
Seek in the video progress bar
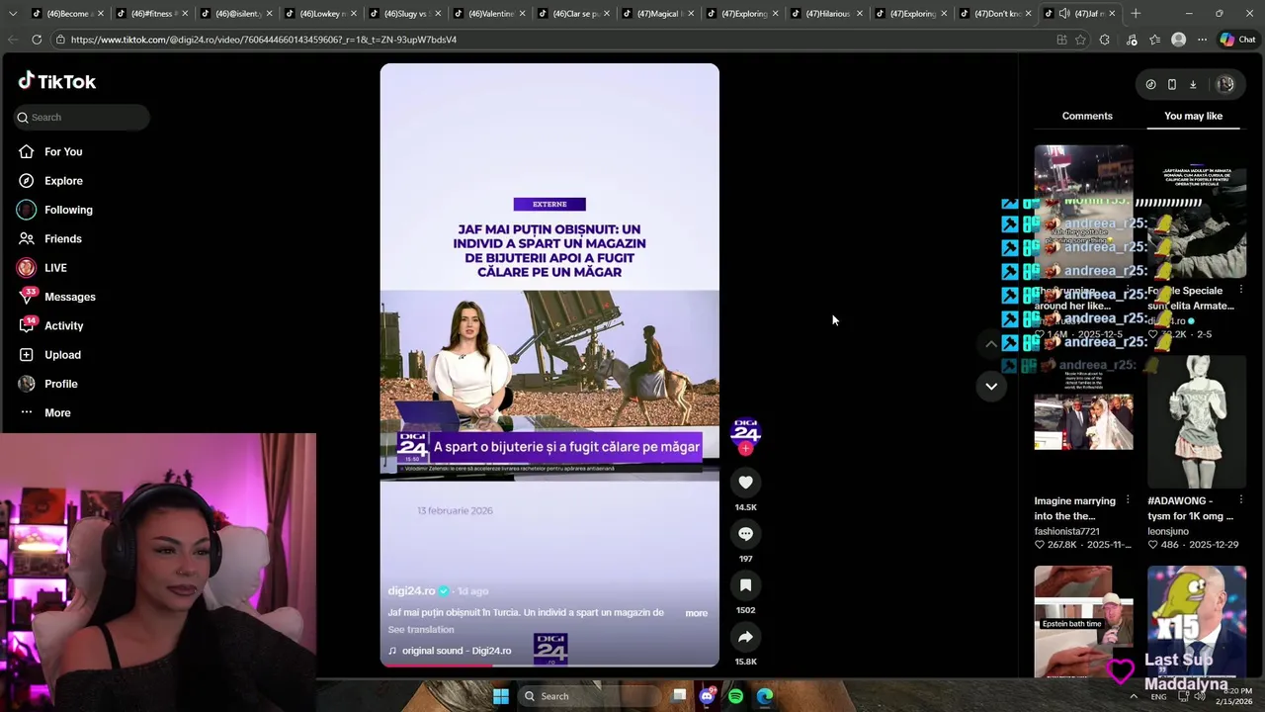[x=549, y=665]
